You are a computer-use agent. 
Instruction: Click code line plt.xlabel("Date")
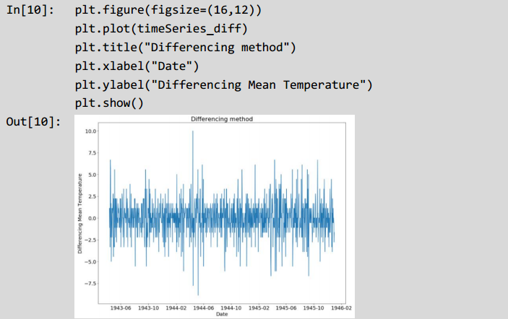[137, 66]
